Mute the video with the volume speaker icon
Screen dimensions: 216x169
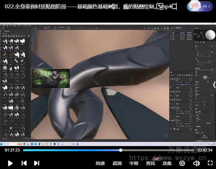pos(196,163)
